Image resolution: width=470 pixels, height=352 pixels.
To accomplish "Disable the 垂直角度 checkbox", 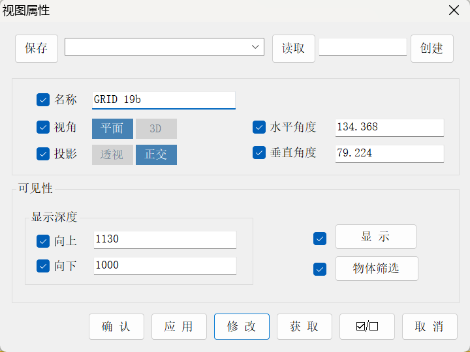I will pyautogui.click(x=259, y=153).
